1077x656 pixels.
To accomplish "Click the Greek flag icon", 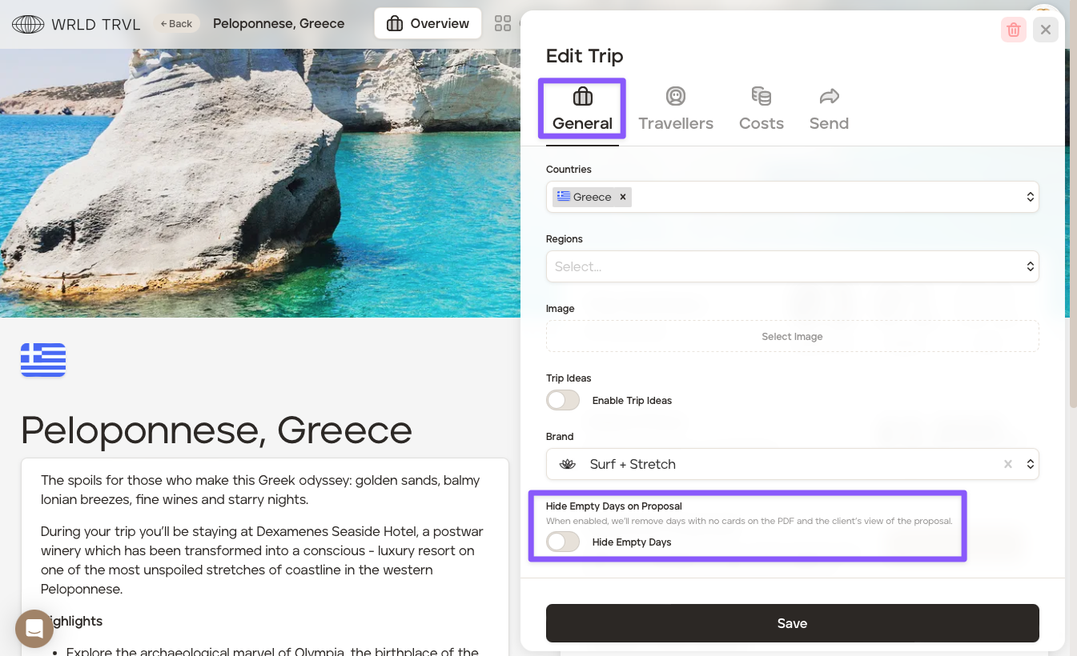I will coord(43,360).
